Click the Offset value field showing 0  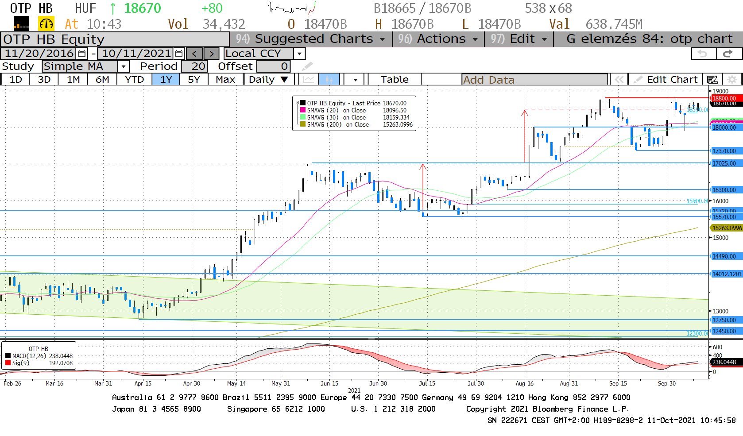coord(273,66)
